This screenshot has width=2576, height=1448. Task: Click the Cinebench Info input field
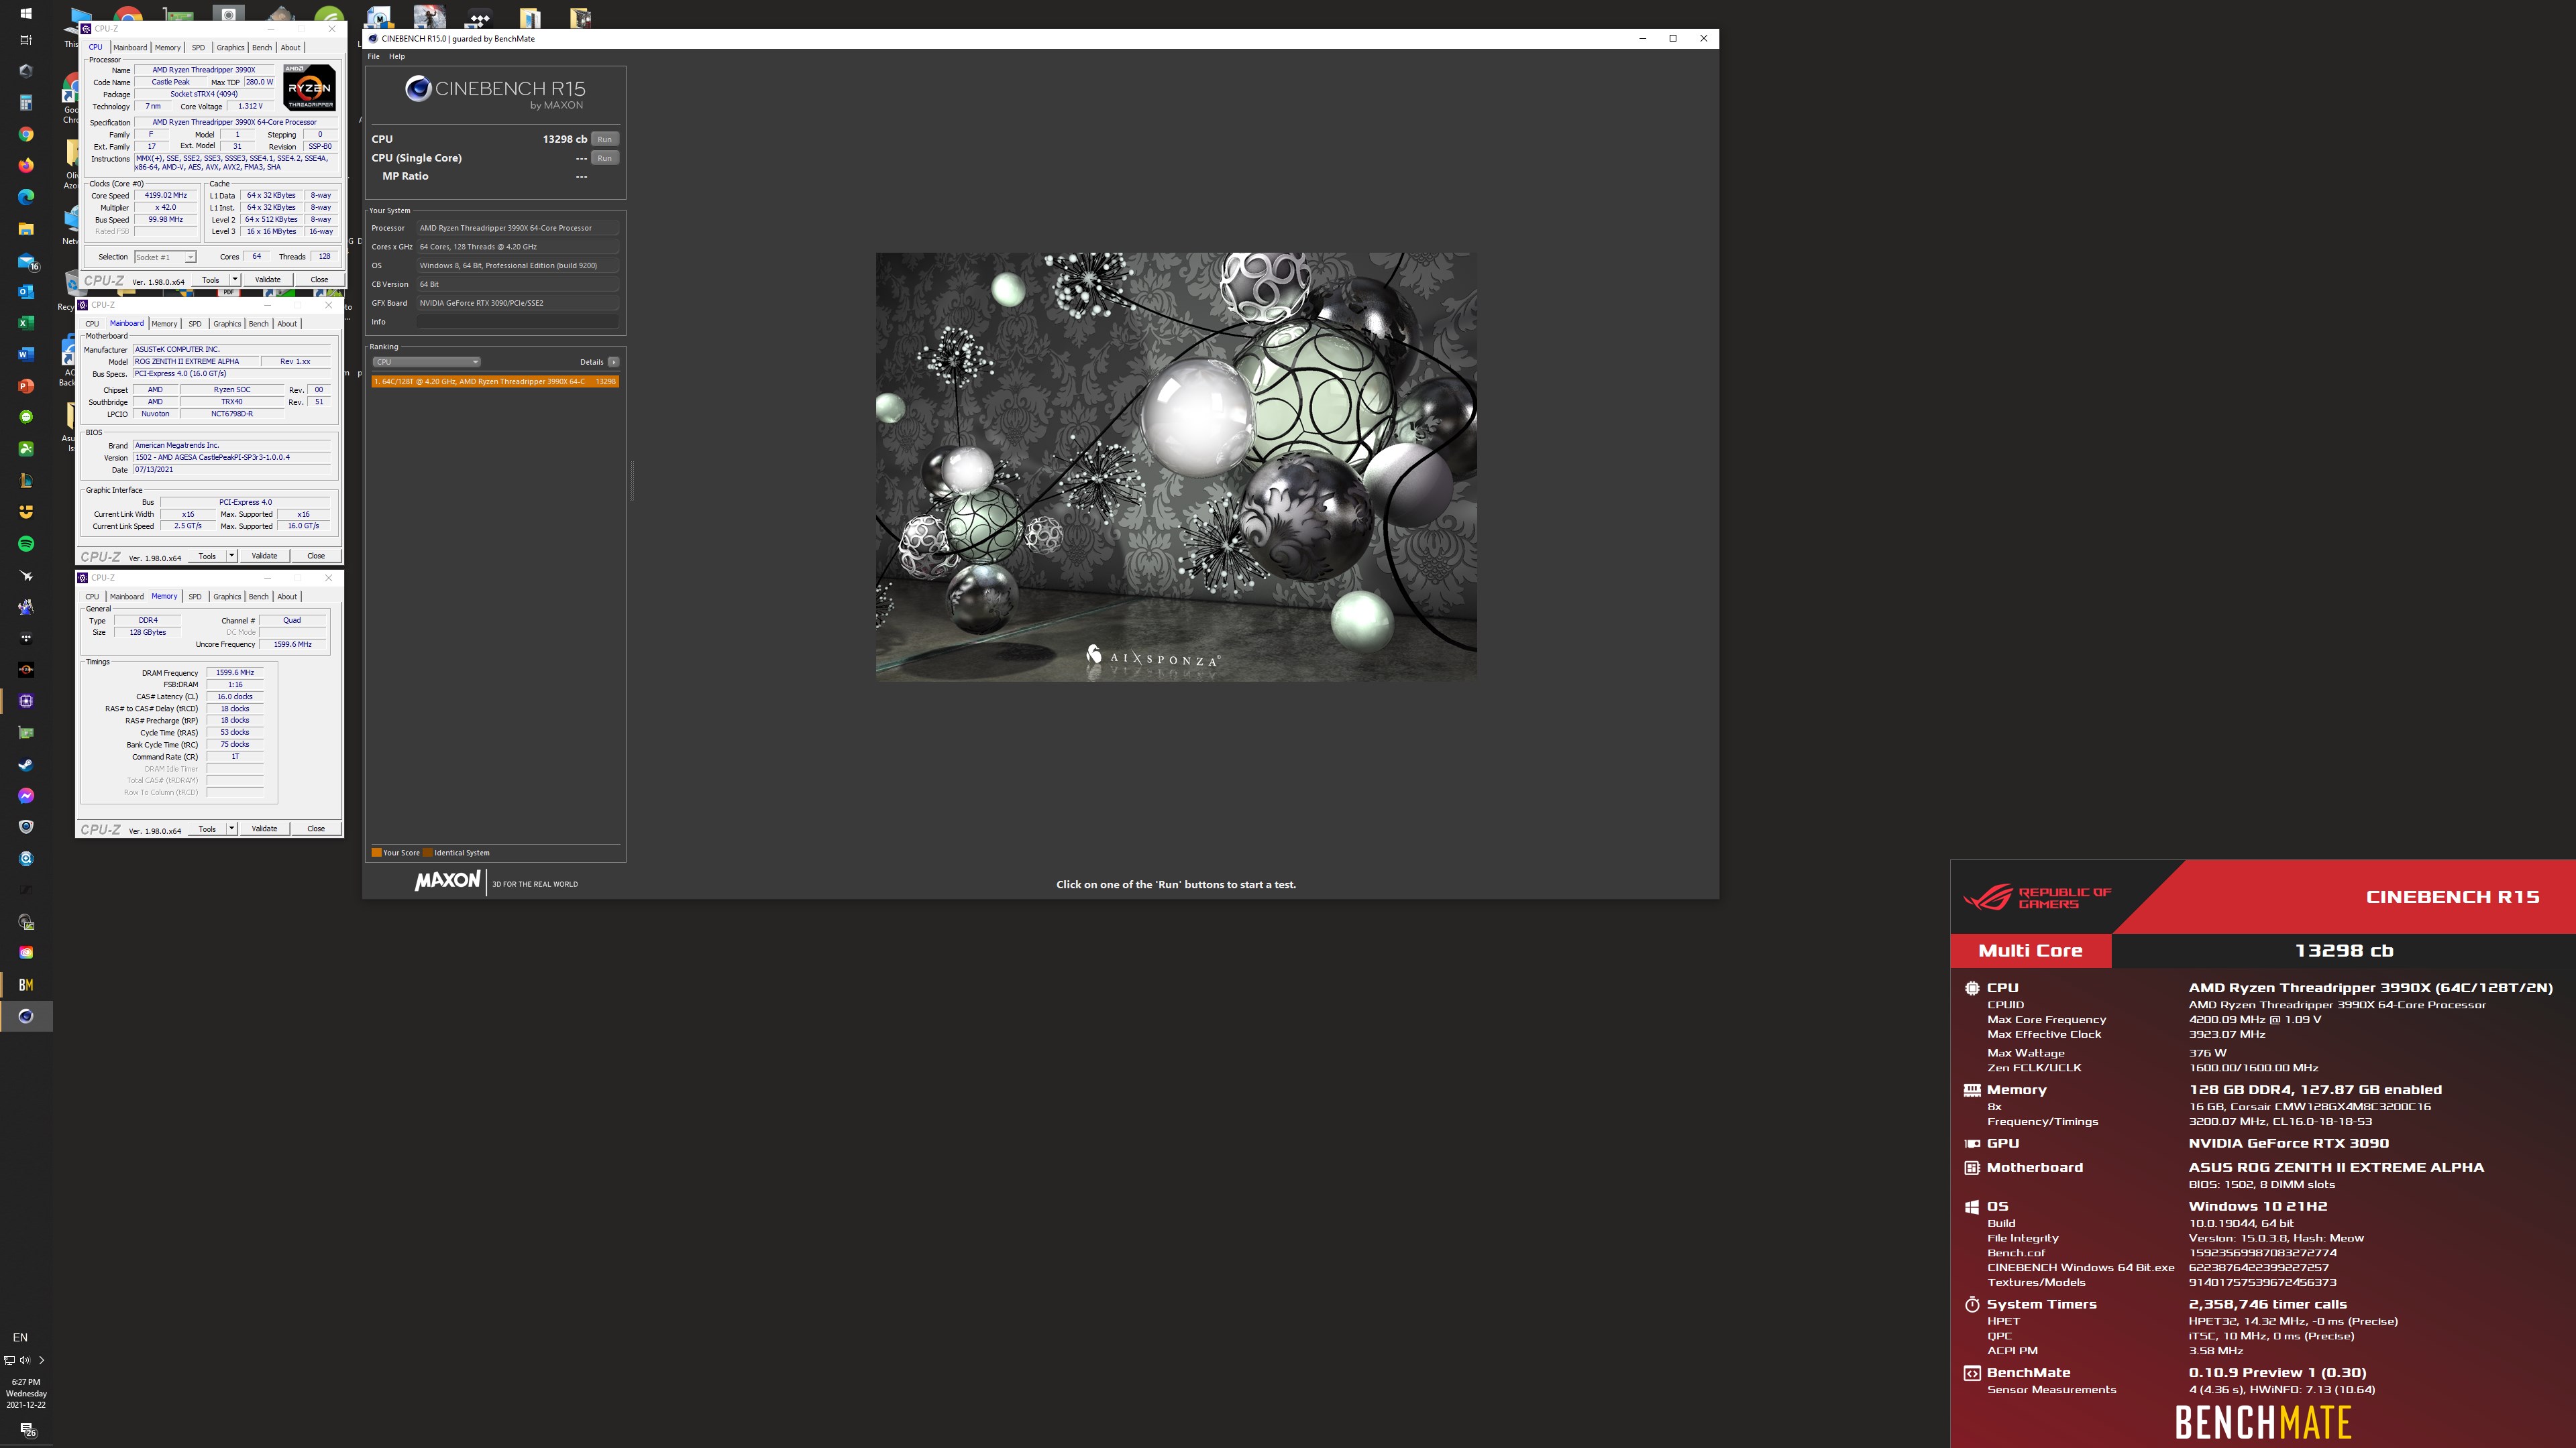pos(518,322)
